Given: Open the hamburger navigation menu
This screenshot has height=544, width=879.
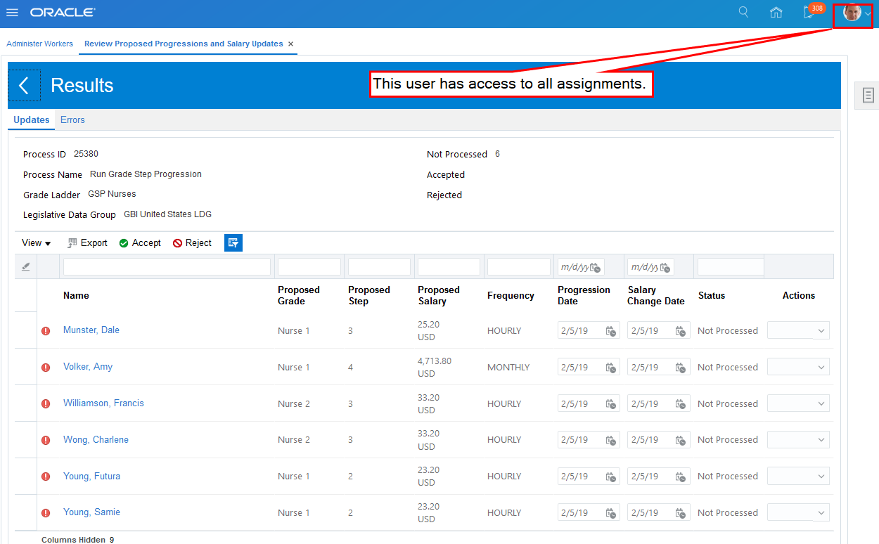Looking at the screenshot, I should [x=12, y=13].
